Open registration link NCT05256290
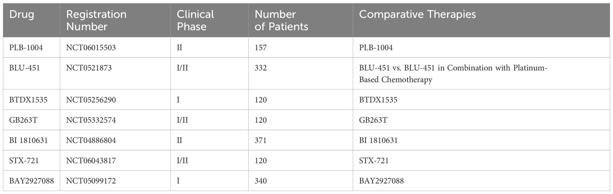The height and width of the screenshot is (194, 613). pos(91,100)
